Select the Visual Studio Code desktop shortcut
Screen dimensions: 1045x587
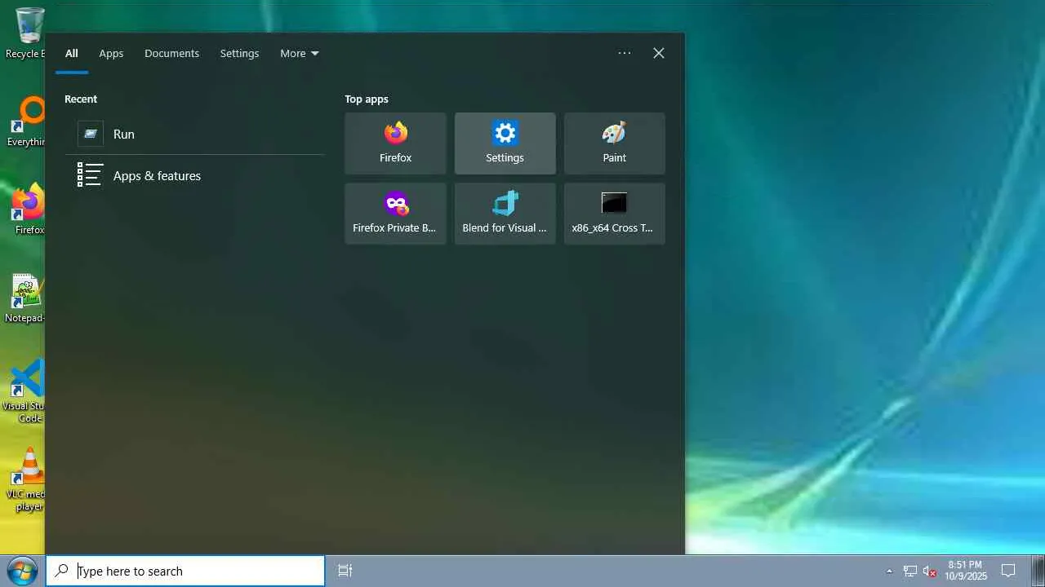(x=24, y=391)
